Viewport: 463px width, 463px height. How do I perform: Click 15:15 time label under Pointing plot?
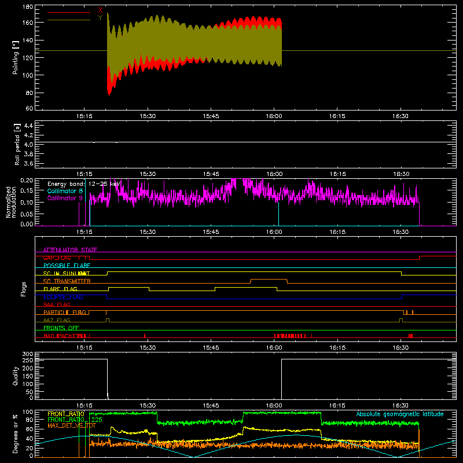(x=84, y=116)
